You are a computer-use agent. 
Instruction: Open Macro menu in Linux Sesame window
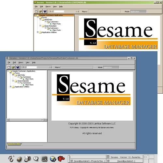pos(21,63)
